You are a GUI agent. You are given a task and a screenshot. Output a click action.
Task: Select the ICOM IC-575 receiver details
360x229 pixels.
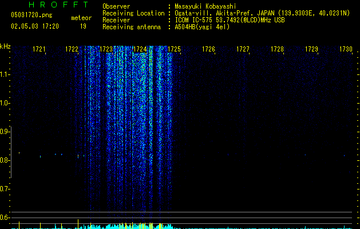click(230, 20)
